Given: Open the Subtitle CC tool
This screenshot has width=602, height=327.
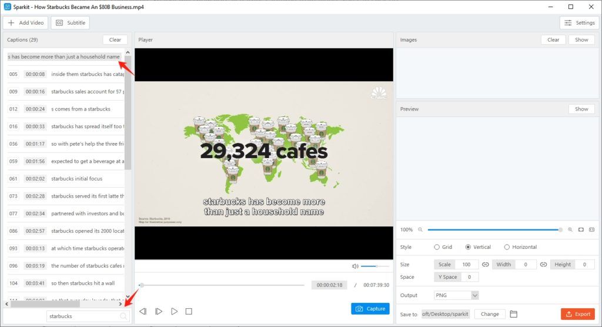Looking at the screenshot, I should (x=71, y=23).
